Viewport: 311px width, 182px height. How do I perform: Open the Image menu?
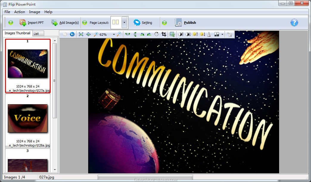point(35,12)
